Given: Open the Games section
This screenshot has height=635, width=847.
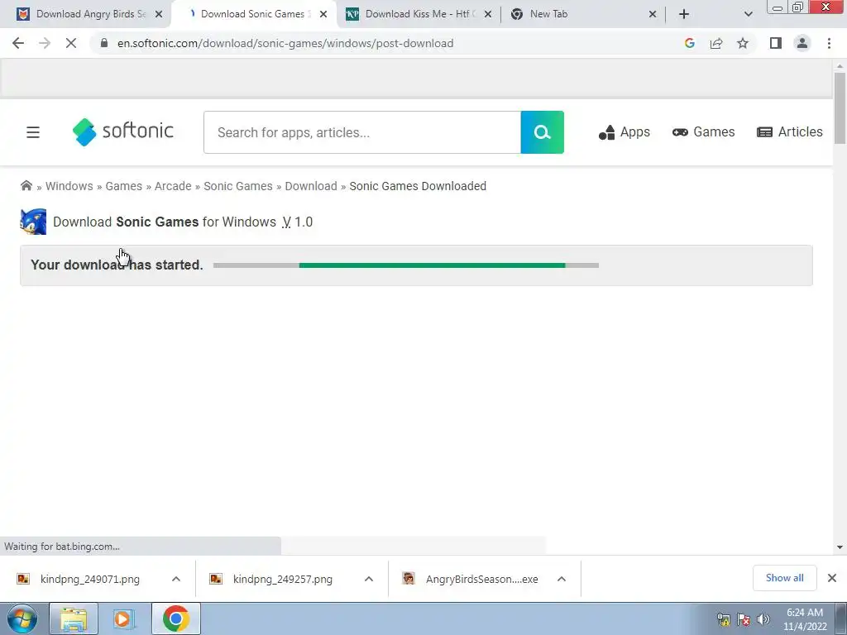Looking at the screenshot, I should coord(703,132).
